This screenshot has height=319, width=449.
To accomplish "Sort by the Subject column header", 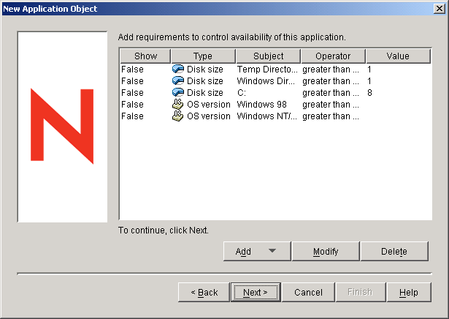I will pos(269,56).
